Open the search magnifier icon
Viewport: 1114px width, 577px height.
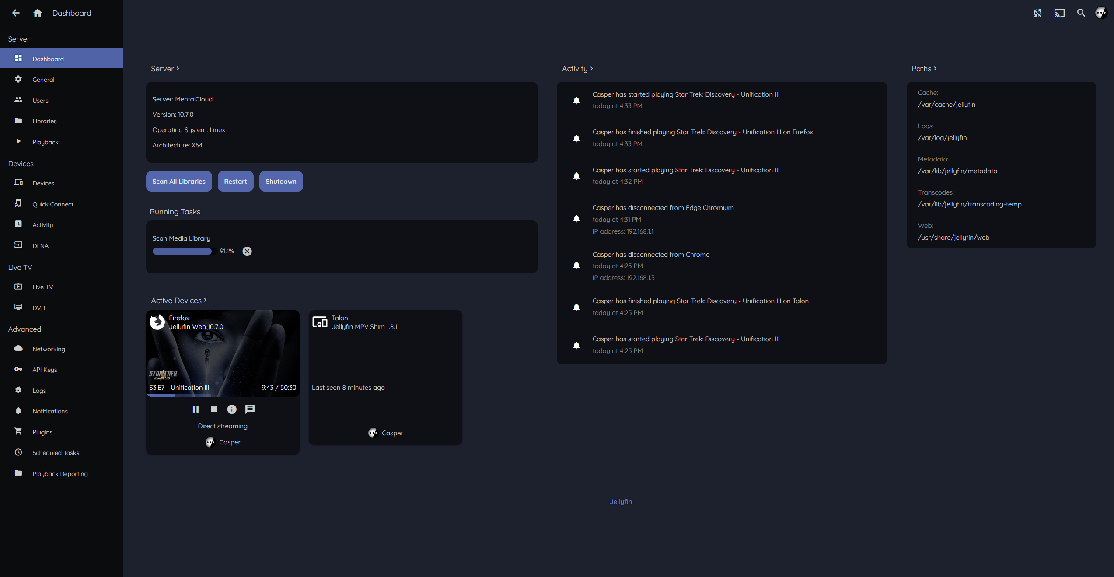[1081, 13]
